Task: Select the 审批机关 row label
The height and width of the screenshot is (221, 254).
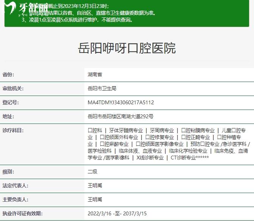Action: 13,88
